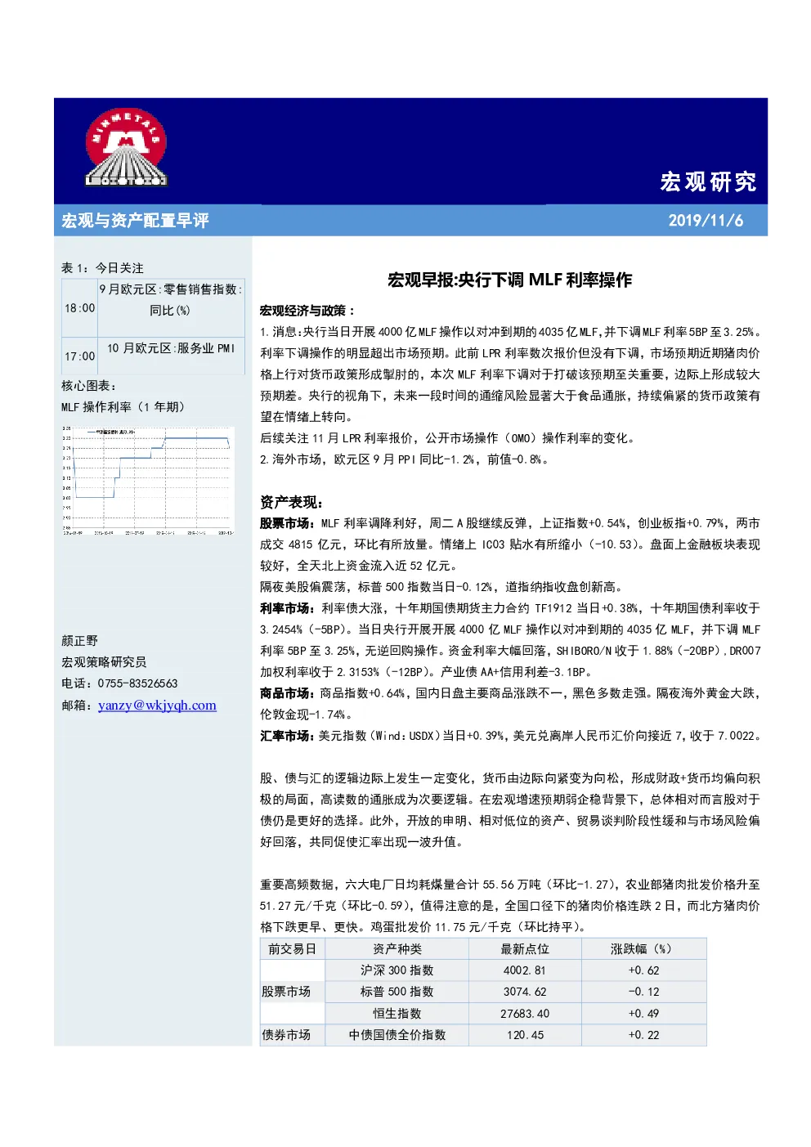811x1147 pixels.
Task: Click the bold label 汇率市场
Action: pyautogui.click(x=285, y=736)
